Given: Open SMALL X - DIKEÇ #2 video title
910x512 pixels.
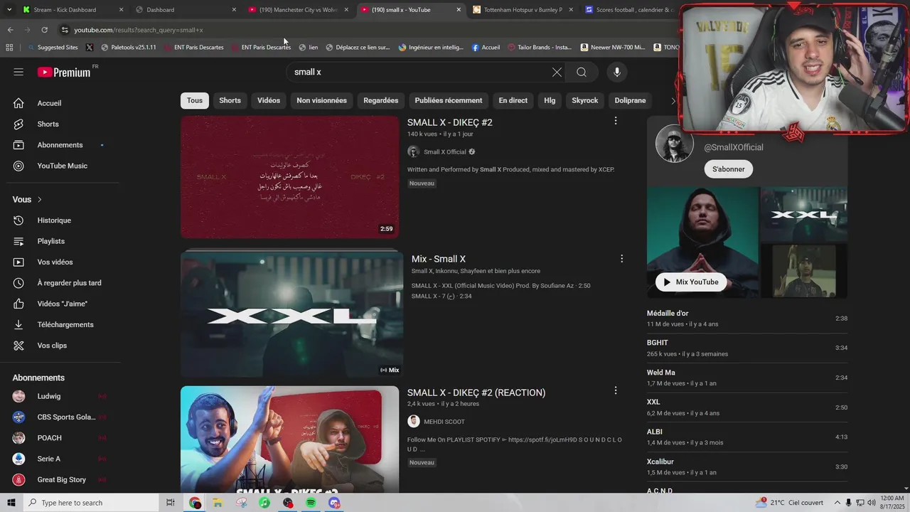Looking at the screenshot, I should [449, 122].
